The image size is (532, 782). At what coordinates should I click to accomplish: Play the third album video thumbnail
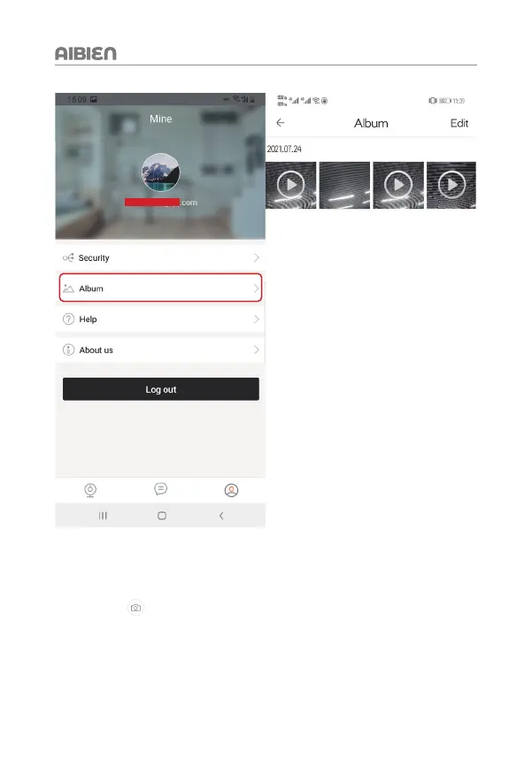398,185
